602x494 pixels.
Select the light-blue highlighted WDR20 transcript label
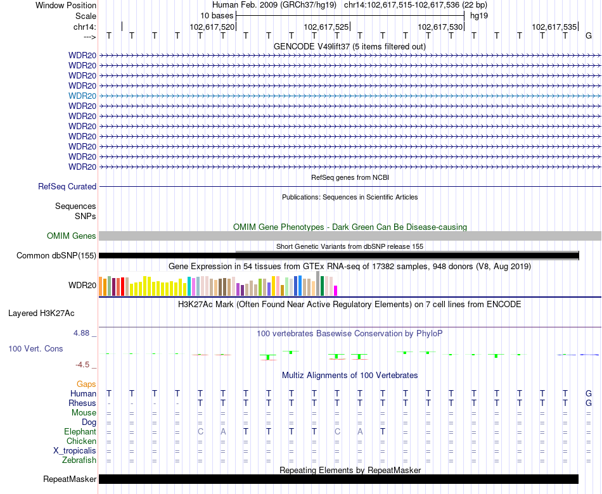coord(82,96)
